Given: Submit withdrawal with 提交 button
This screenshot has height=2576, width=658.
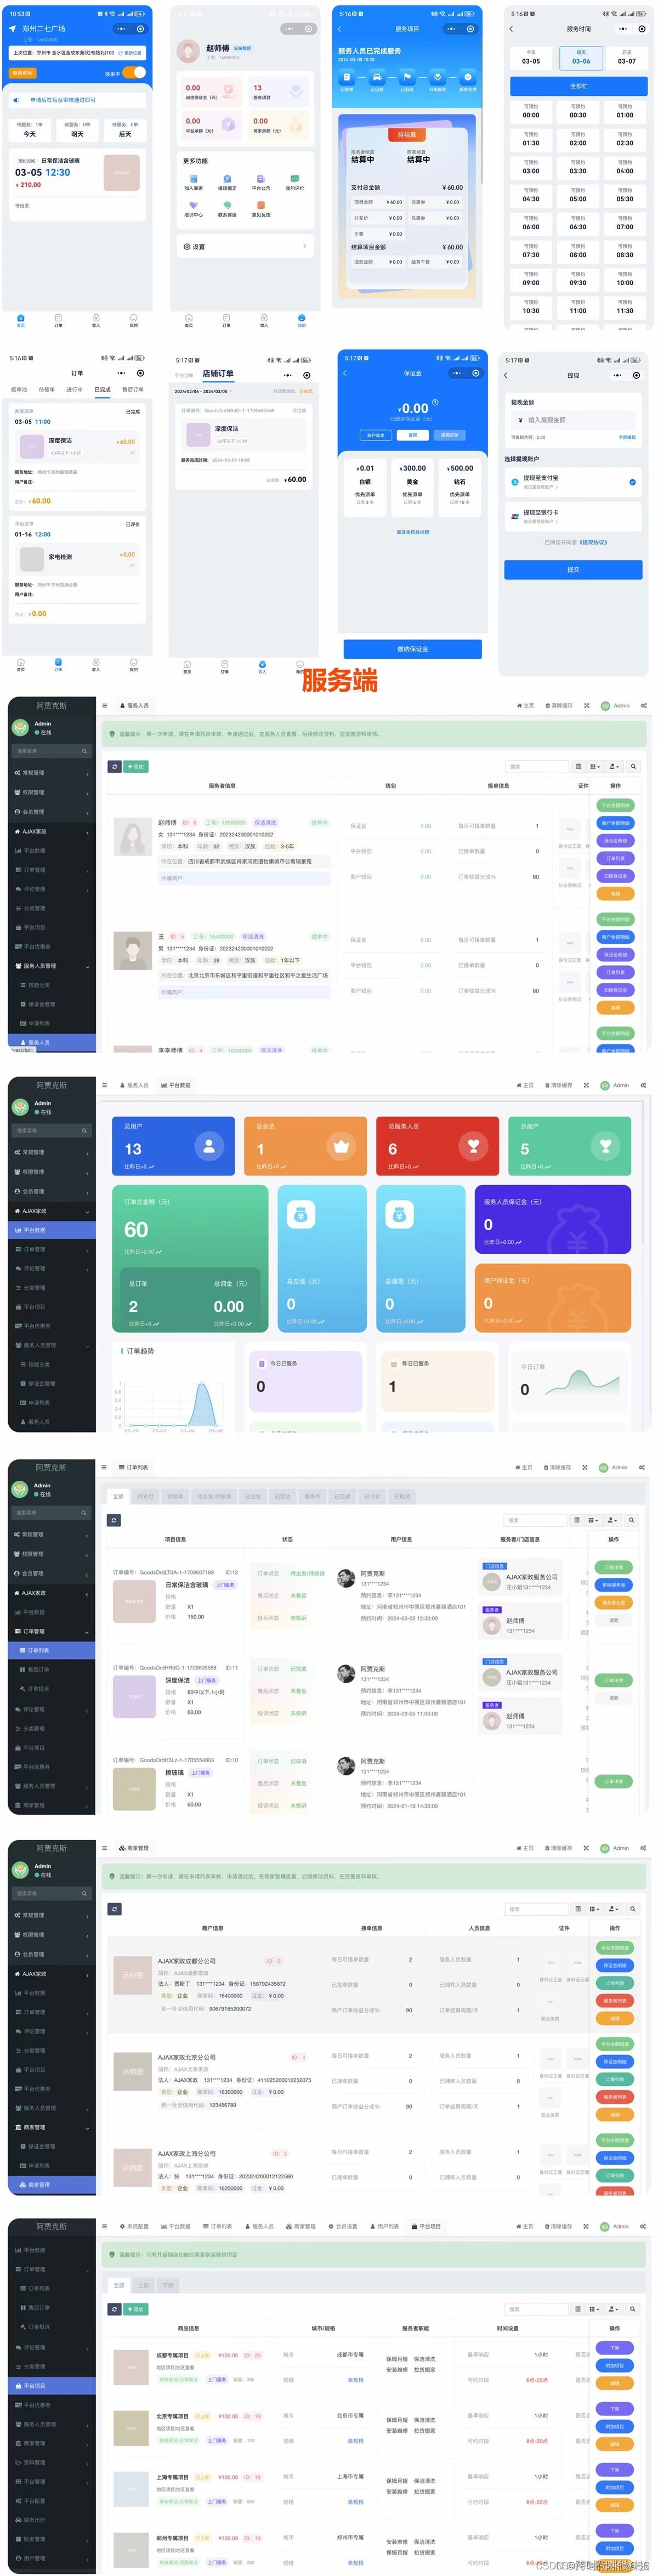Looking at the screenshot, I should click(x=573, y=569).
